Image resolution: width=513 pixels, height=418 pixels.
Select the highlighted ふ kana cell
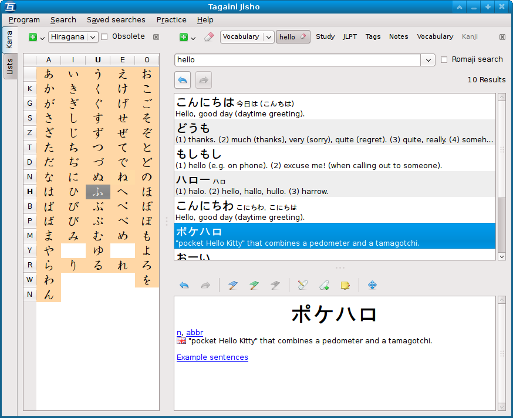97,192
